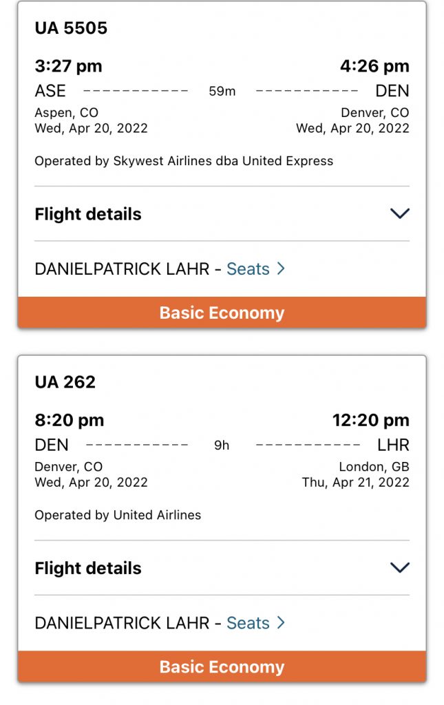Viewport: 444px width, 705px height.
Task: Click 59m flight duration label
Action: coord(222,92)
